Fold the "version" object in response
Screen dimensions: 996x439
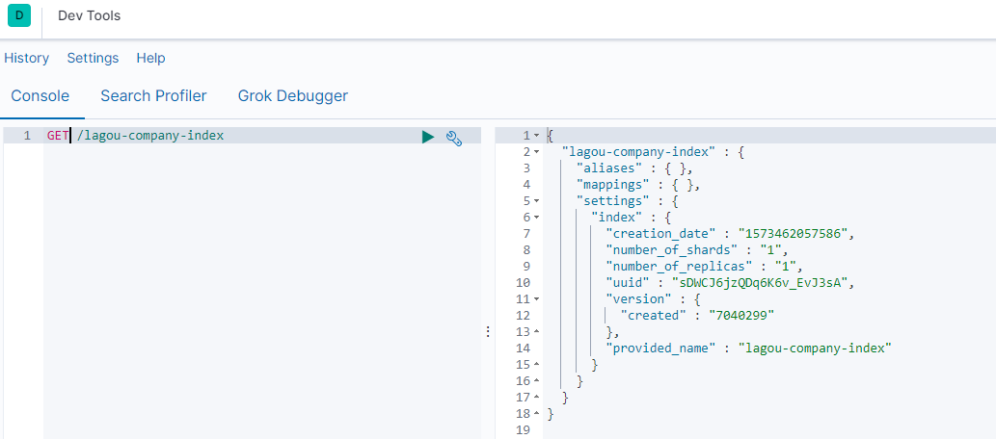[536, 299]
